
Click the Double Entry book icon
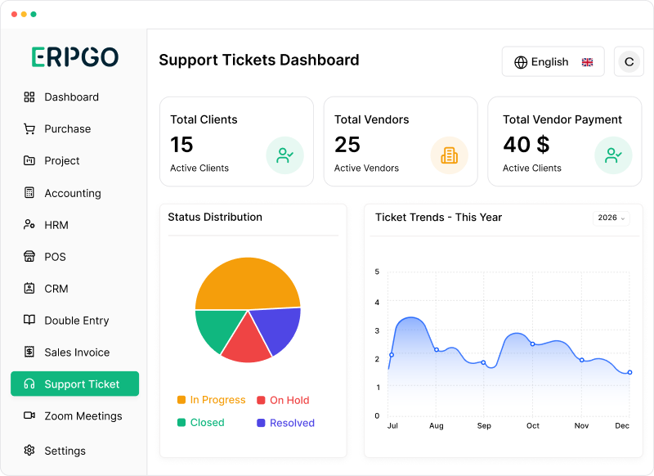coord(29,320)
